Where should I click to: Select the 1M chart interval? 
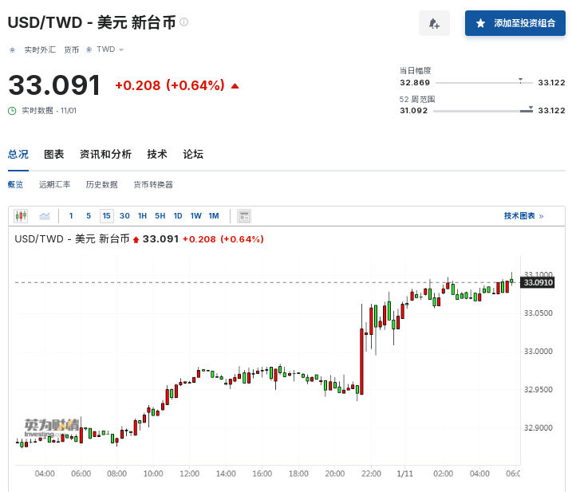point(214,216)
